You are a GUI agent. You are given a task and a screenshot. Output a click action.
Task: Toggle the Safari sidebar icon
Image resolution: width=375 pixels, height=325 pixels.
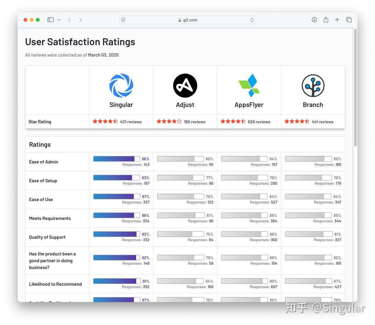pos(51,20)
